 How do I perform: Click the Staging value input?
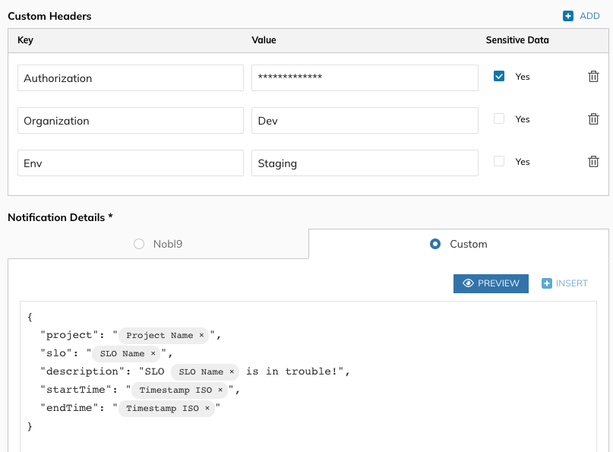click(x=365, y=163)
